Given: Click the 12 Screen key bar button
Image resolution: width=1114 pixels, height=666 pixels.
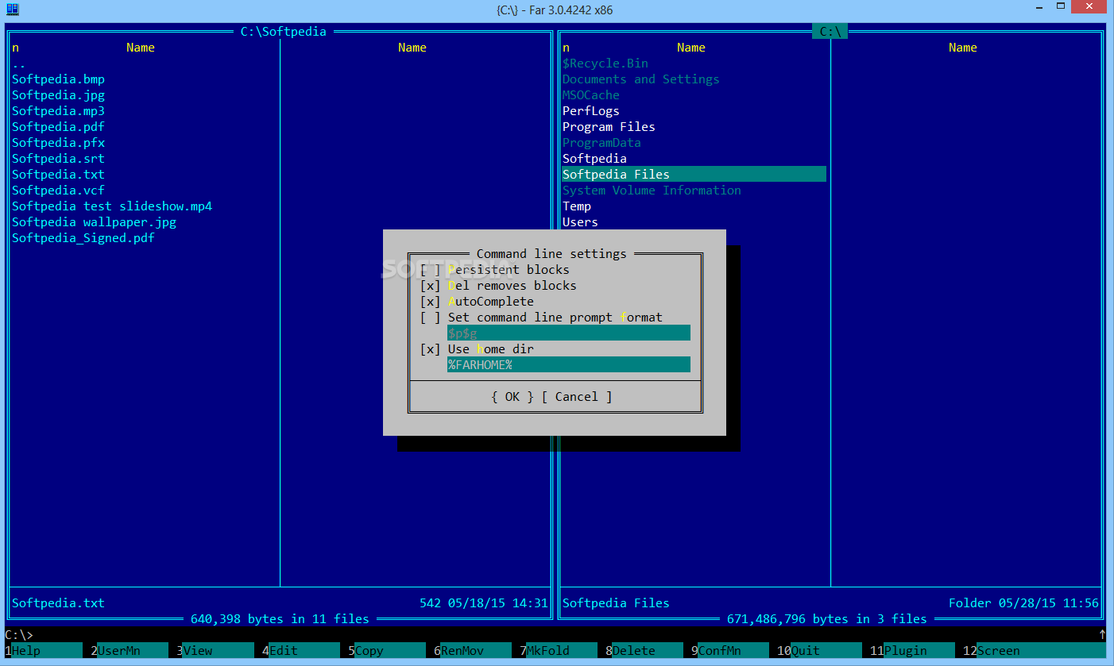Looking at the screenshot, I should pyautogui.click(x=1034, y=651).
